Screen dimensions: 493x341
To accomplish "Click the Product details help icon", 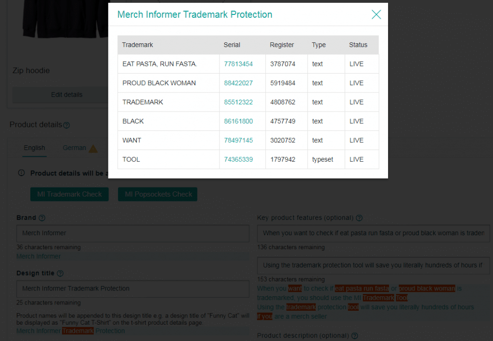I will pyautogui.click(x=66, y=125).
